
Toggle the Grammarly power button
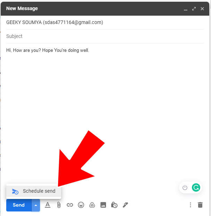(185, 187)
